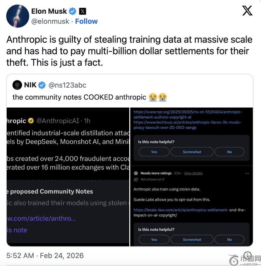
Task: Click the 'Not shown on X' hidden-eye icon
Action: [x=136, y=180]
